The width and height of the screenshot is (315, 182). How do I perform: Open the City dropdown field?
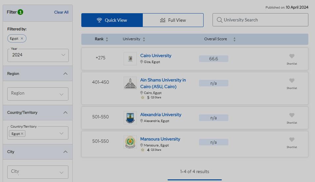coord(38,172)
